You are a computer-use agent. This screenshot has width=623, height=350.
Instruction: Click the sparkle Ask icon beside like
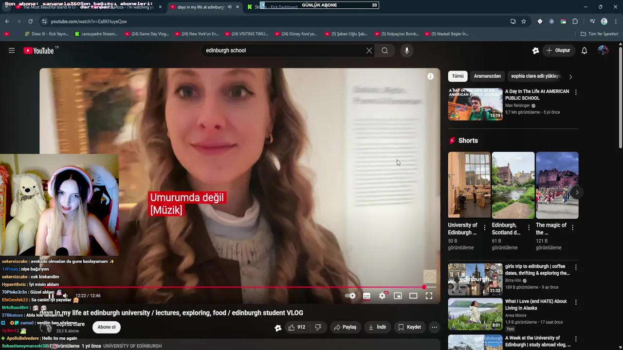tap(278, 328)
